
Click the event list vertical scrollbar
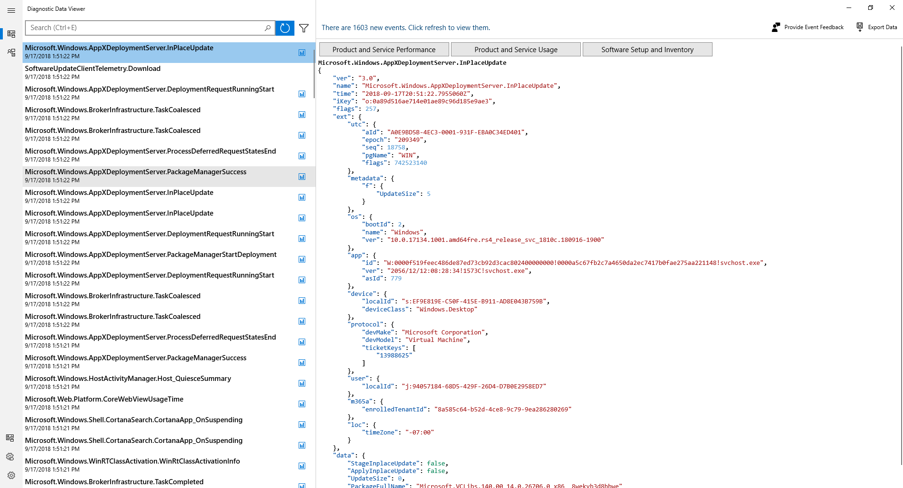click(x=314, y=56)
